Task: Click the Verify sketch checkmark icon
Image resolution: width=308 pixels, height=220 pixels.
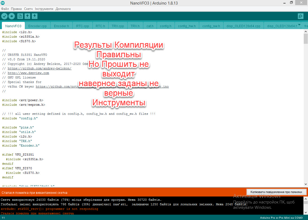Action: (x=4, y=16)
